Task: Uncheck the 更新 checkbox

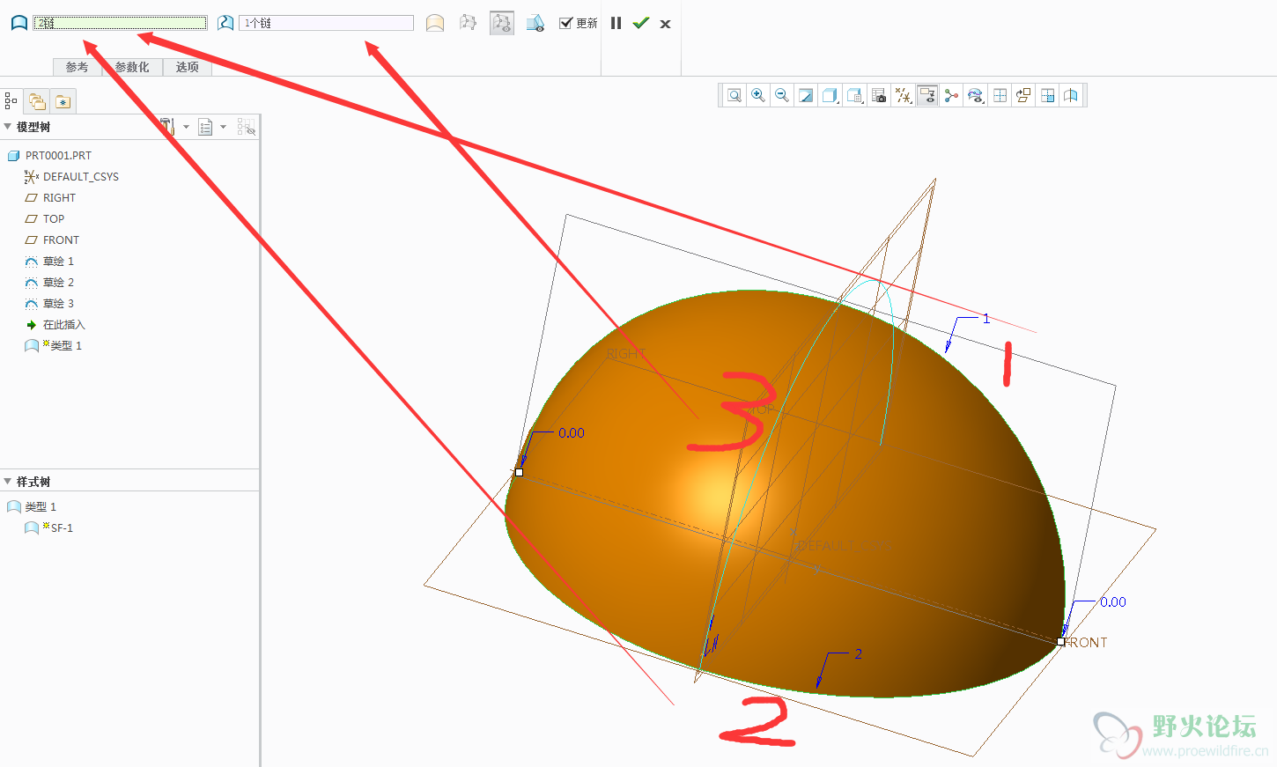Action: (566, 23)
